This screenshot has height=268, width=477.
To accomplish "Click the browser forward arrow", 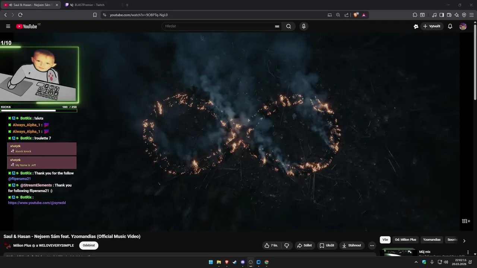I will click(13, 15).
